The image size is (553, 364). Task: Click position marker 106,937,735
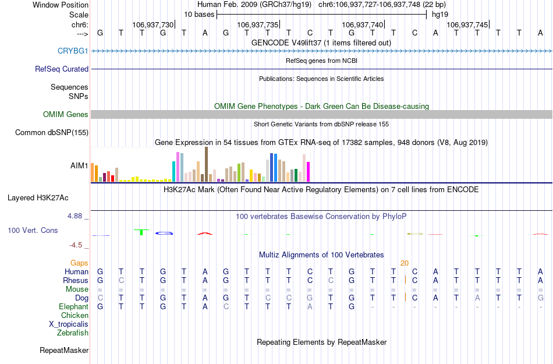pyautogui.click(x=258, y=24)
